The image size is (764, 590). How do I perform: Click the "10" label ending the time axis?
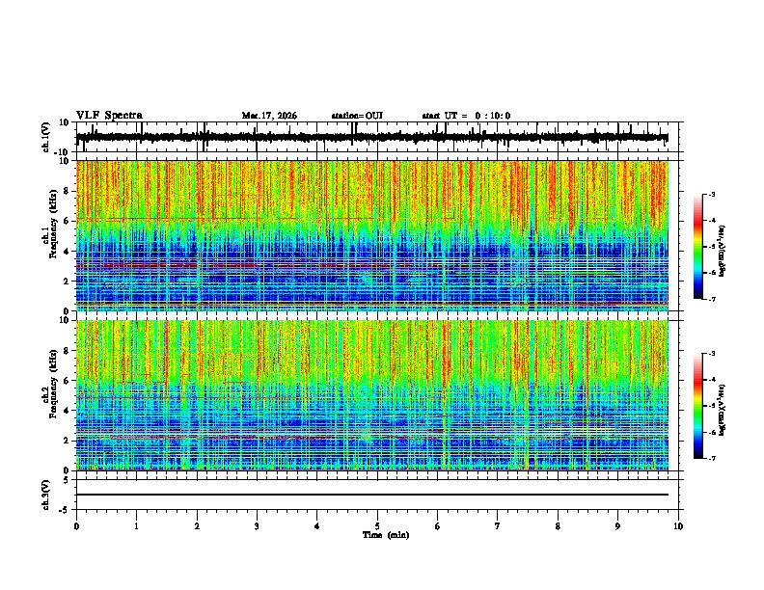pos(678,526)
